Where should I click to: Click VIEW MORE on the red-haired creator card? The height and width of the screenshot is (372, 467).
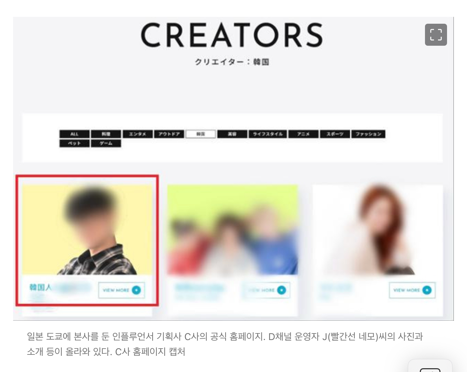(412, 290)
